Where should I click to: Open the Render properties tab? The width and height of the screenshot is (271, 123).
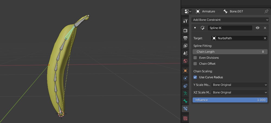185,31
